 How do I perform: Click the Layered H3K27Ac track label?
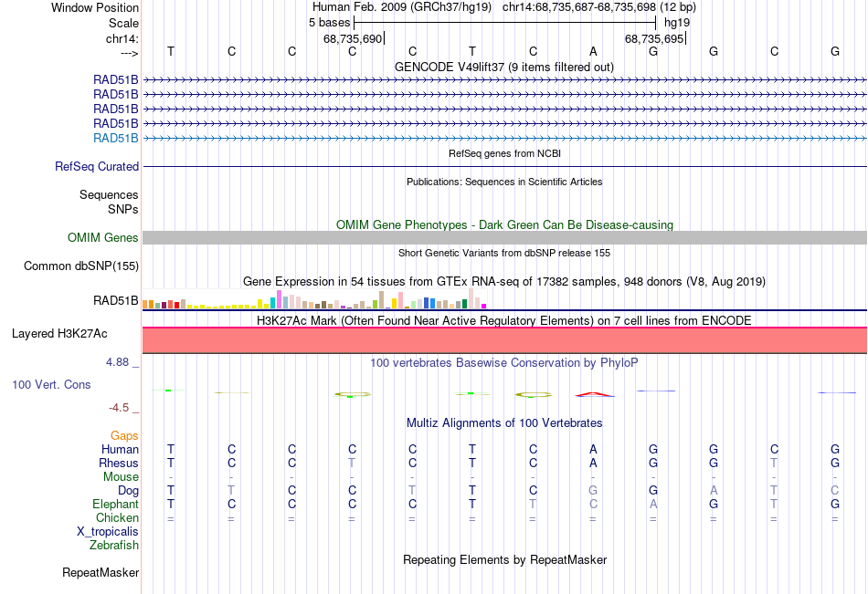59,334
